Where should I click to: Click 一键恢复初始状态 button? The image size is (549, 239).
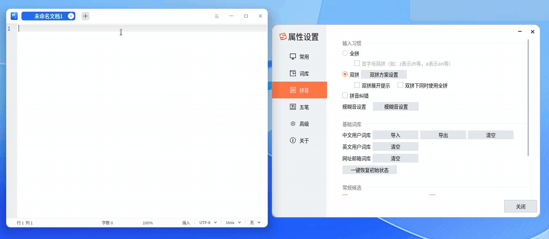[370, 170]
